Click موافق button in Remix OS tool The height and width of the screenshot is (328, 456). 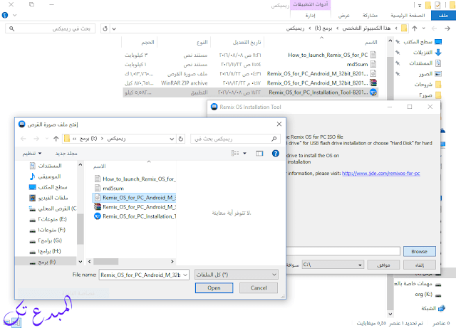tap(383, 265)
